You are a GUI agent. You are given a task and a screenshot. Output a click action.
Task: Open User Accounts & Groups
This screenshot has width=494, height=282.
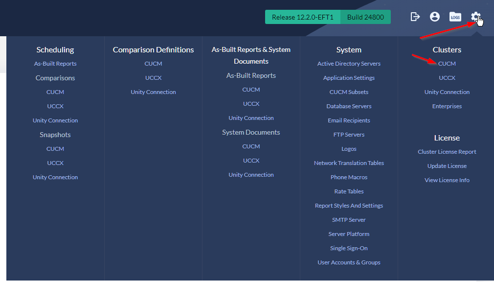tap(349, 262)
